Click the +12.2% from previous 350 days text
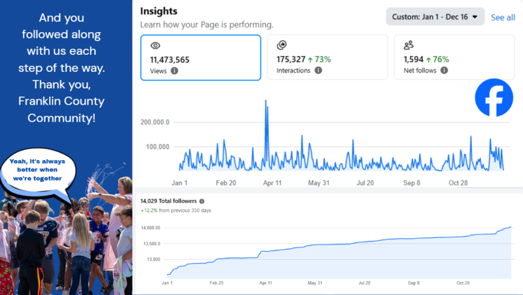This screenshot has width=523, height=295. 175,211
